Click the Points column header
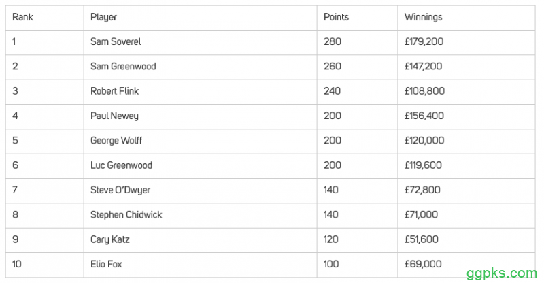Viewport: 544px width, 283px height. pyautogui.click(x=337, y=17)
